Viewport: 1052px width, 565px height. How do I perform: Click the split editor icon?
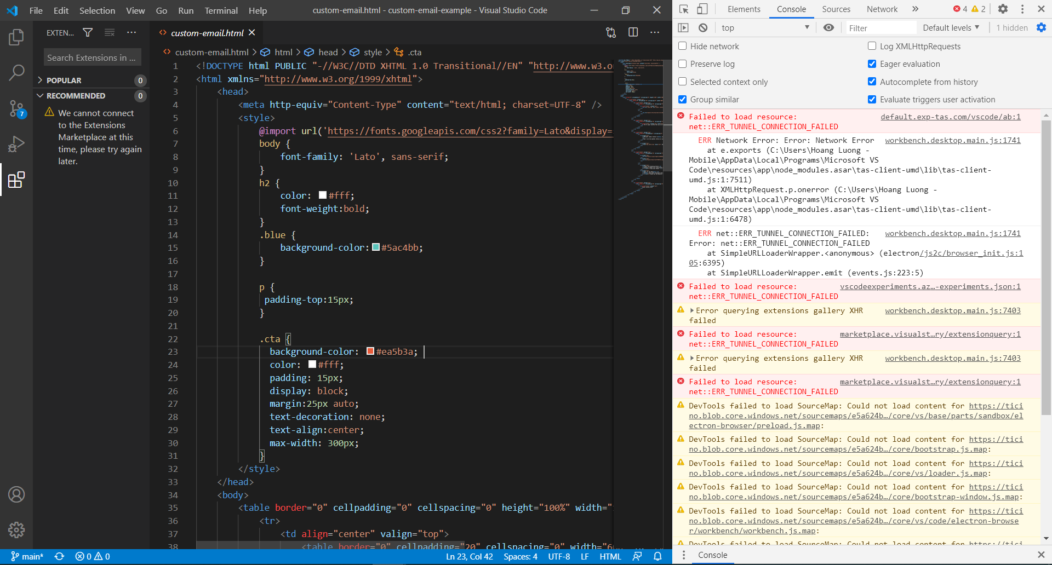633,32
